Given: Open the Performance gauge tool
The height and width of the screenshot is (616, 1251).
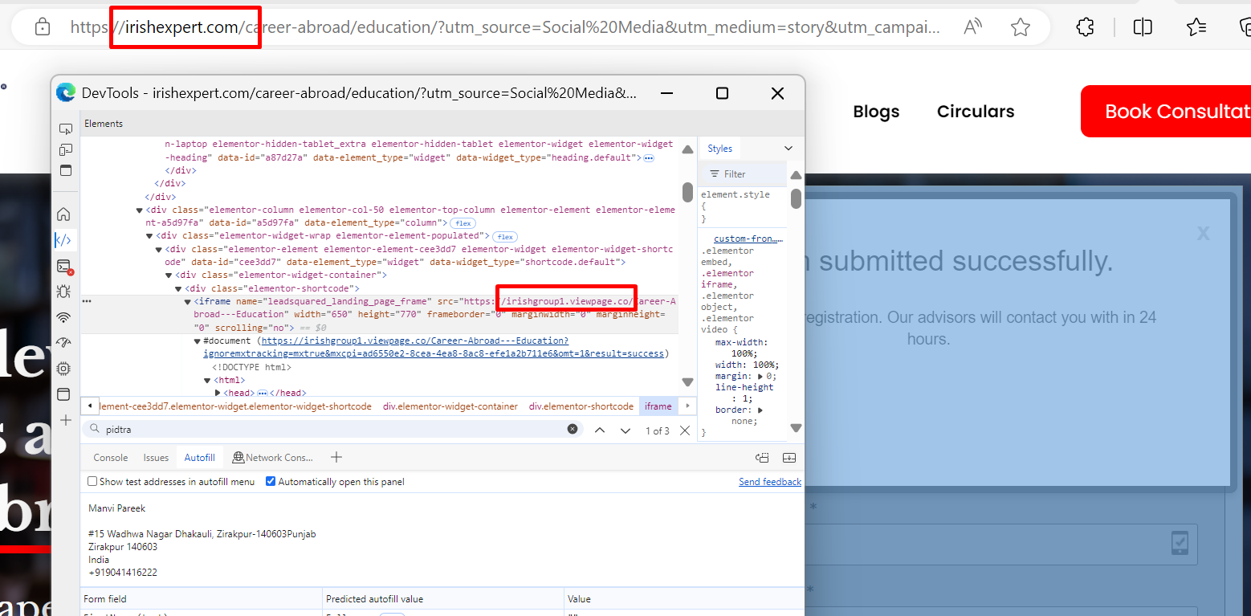Looking at the screenshot, I should tap(64, 343).
